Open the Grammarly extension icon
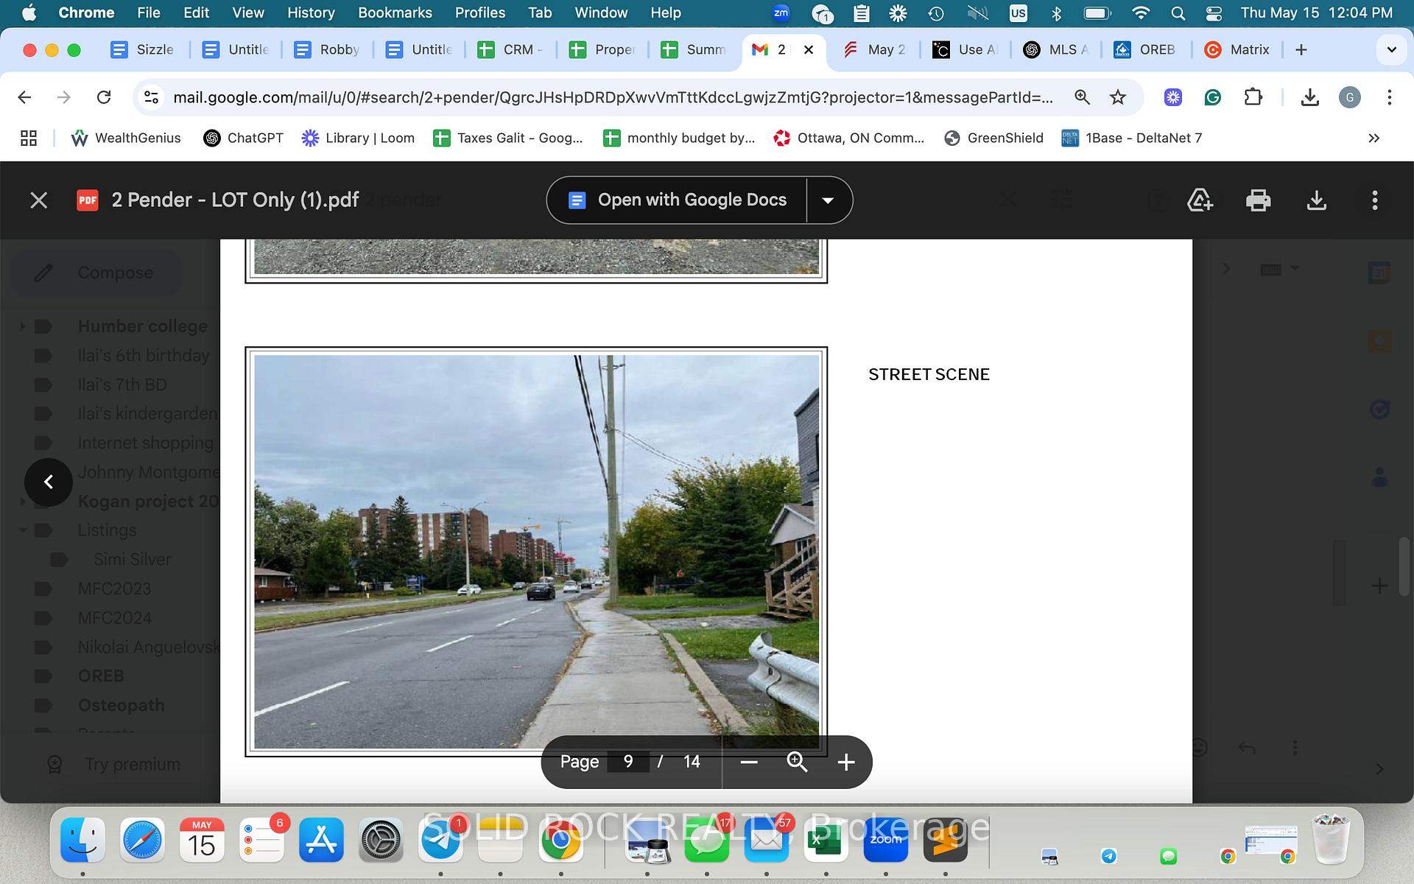The height and width of the screenshot is (884, 1414). pos(1213,97)
